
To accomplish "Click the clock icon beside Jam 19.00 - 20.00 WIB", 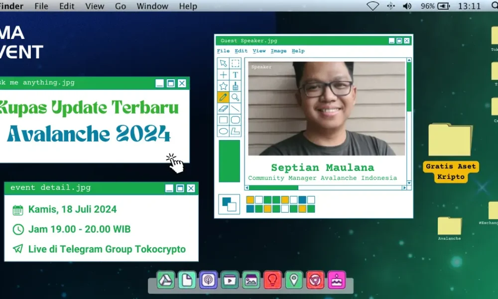I will 18,229.
